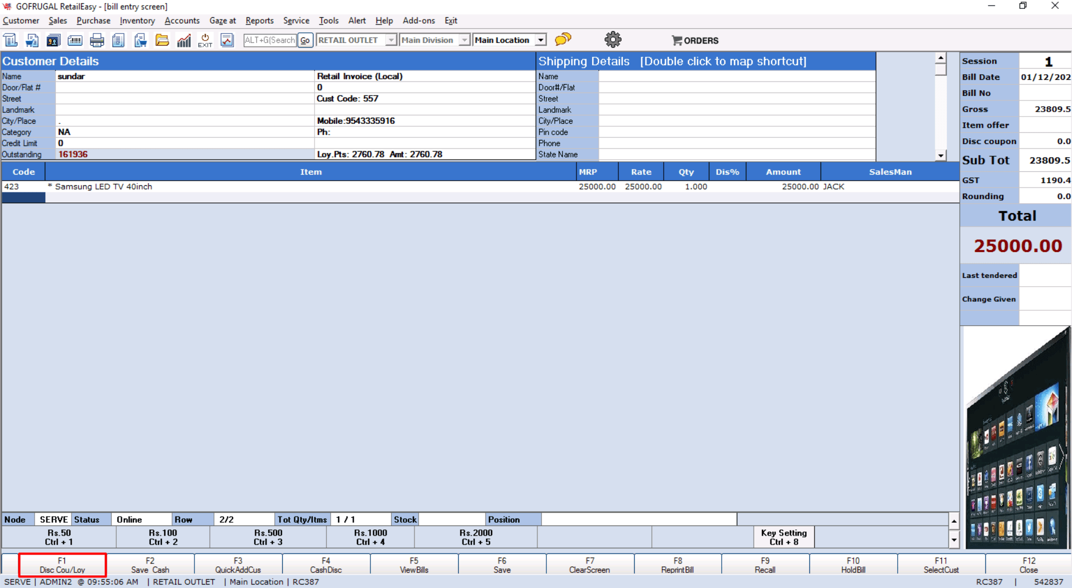Click the printer icon in toolbar
This screenshot has width=1072, height=588.
pyautogui.click(x=97, y=40)
